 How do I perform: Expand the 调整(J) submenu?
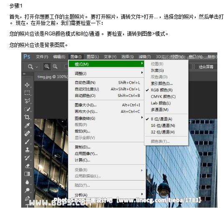(106, 74)
